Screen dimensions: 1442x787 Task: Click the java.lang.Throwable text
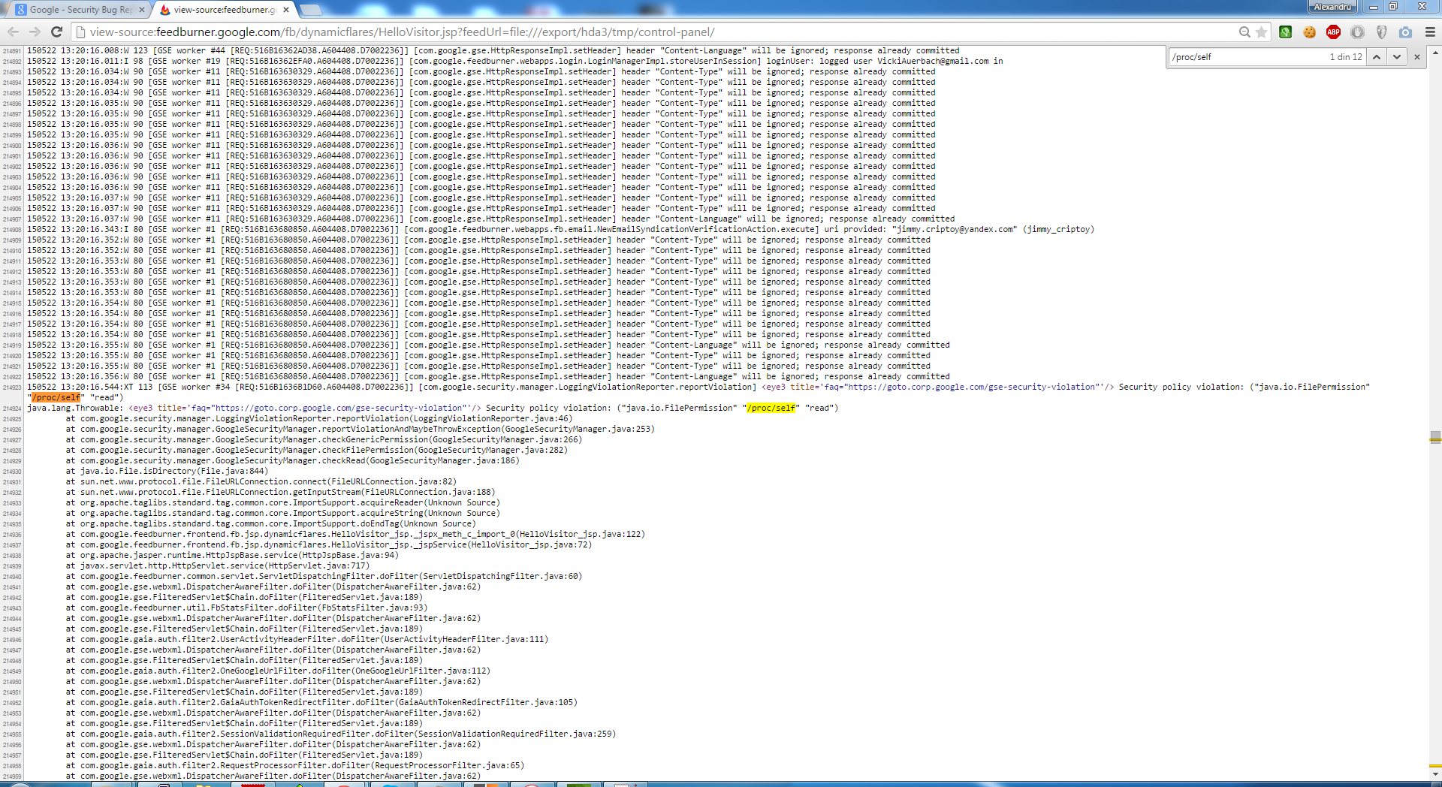[75, 408]
